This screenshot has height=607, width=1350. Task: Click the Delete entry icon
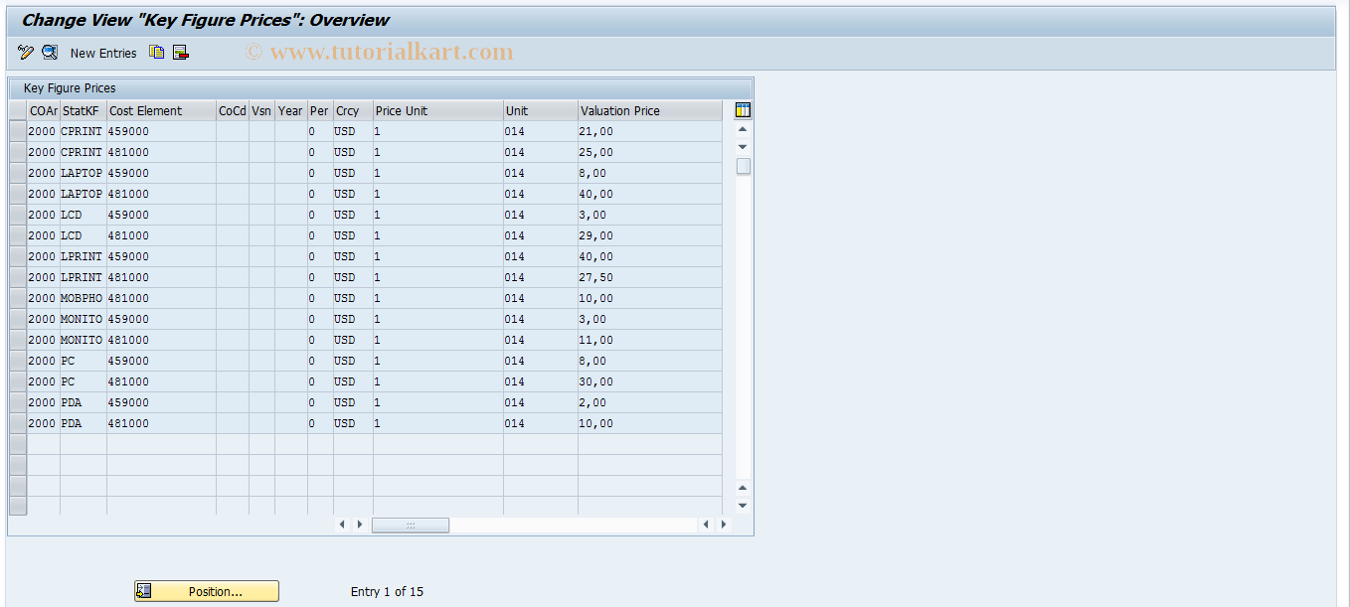(x=180, y=53)
